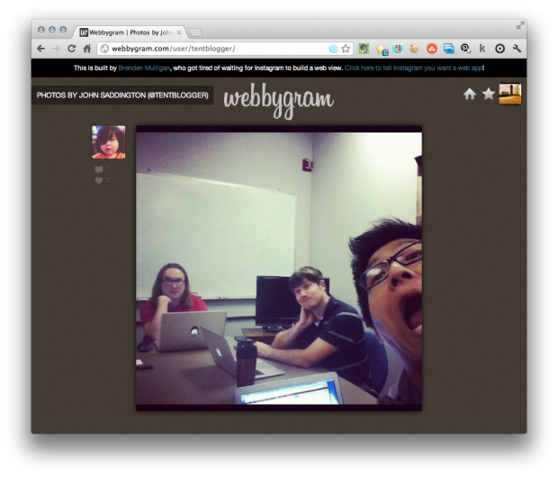The image size is (558, 477).
Task: Go to the Webbygram home icon
Action: pyautogui.click(x=470, y=94)
